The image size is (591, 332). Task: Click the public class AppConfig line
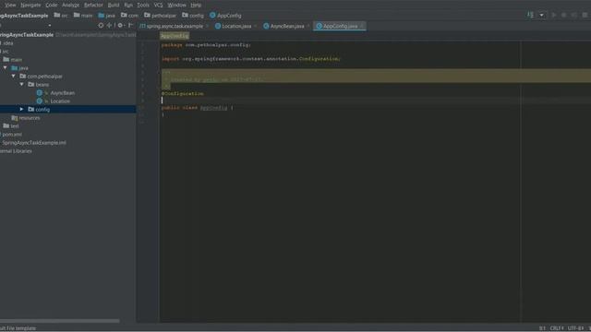[197, 108]
